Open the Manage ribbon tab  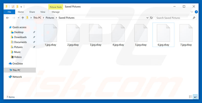(x=56, y=12)
